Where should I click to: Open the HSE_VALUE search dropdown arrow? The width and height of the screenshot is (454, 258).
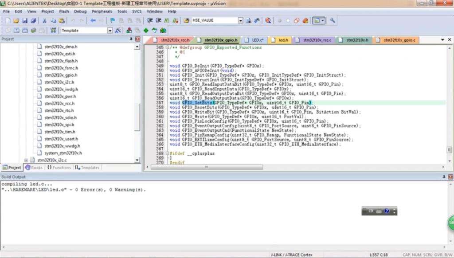(241, 20)
